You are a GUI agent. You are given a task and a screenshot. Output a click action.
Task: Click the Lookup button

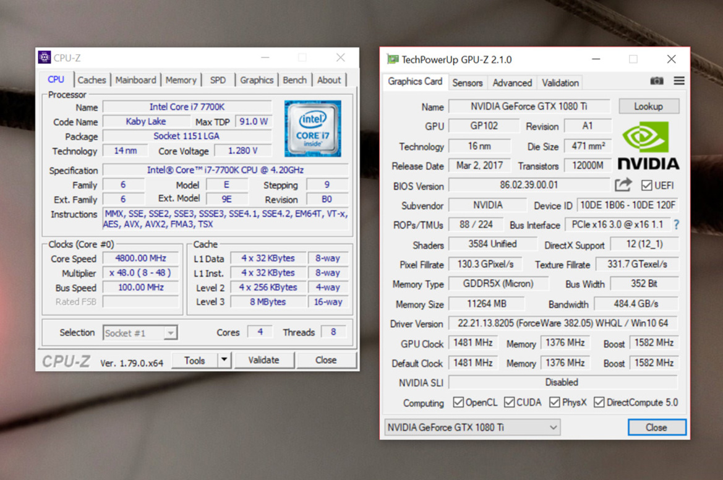649,106
